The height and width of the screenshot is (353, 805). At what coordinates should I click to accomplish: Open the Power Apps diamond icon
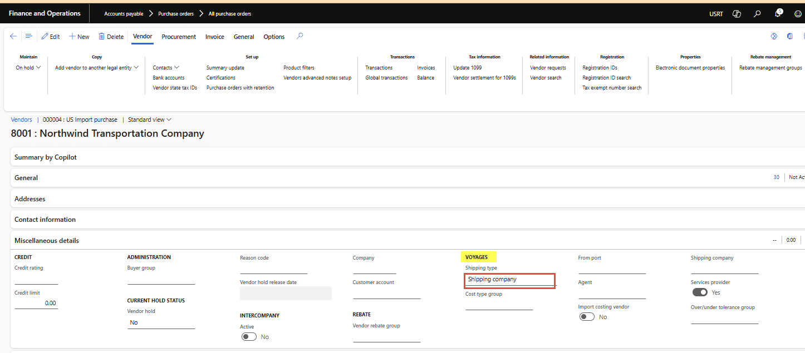[774, 36]
